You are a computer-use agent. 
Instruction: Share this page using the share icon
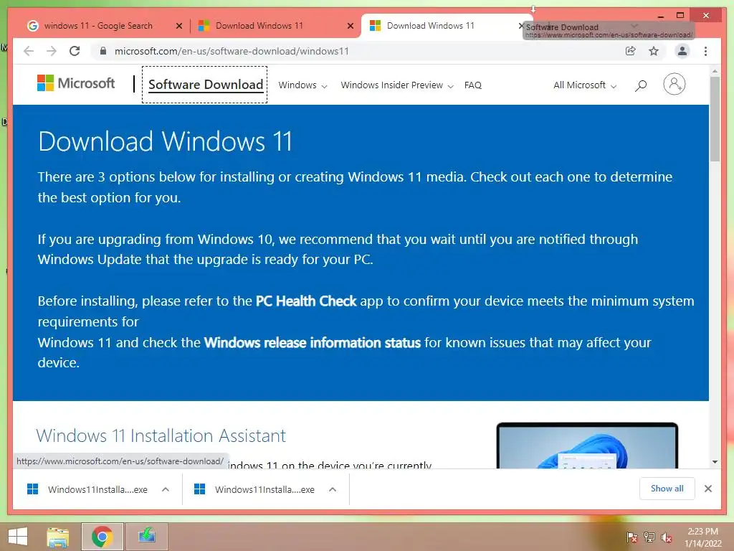point(631,51)
